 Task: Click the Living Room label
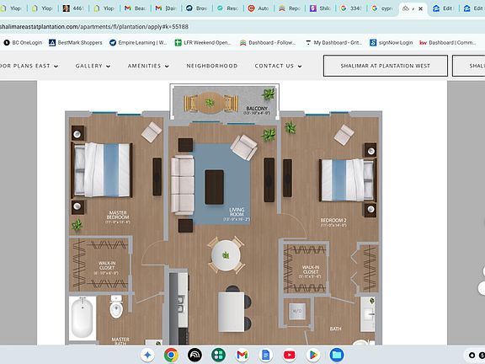(237, 214)
